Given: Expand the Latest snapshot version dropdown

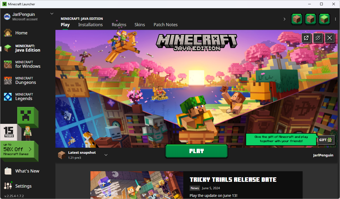Looking at the screenshot, I should pyautogui.click(x=106, y=155).
